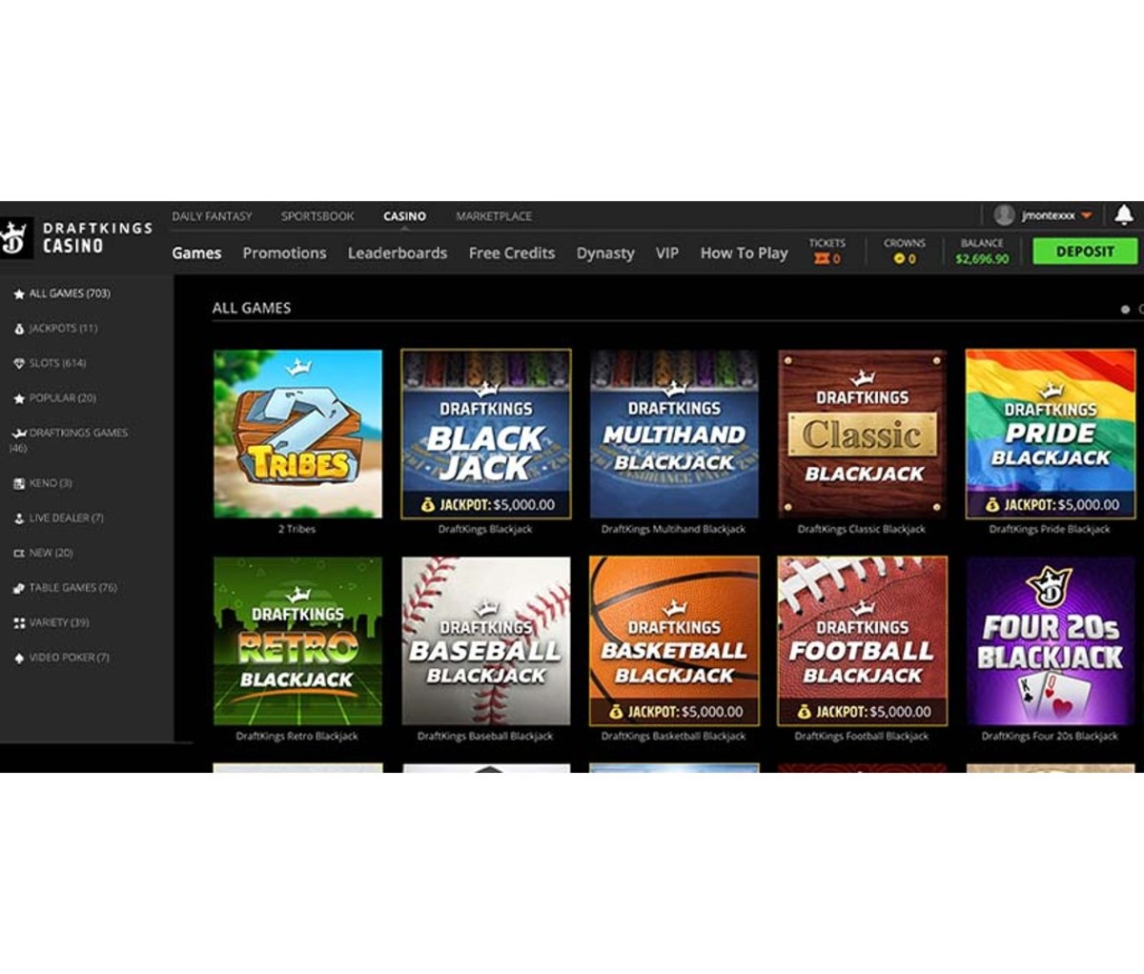Launch the DraftKings Pride Blackjack tile
This screenshot has height=974, width=1144.
1051,434
